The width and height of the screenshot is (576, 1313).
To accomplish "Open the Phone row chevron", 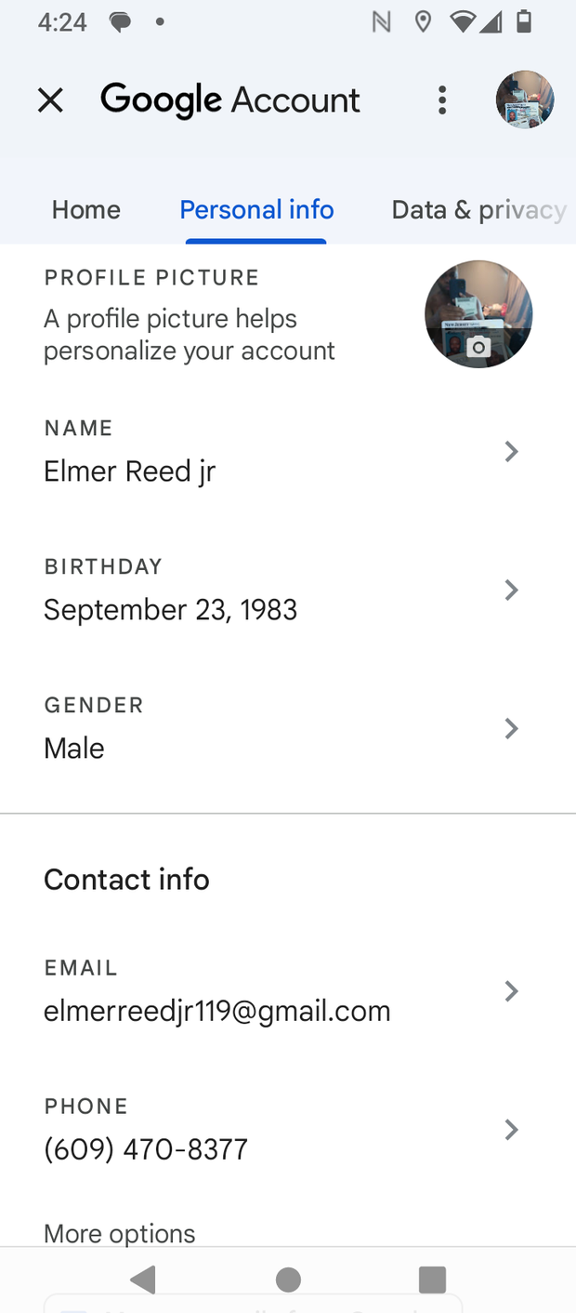I will tap(511, 1131).
